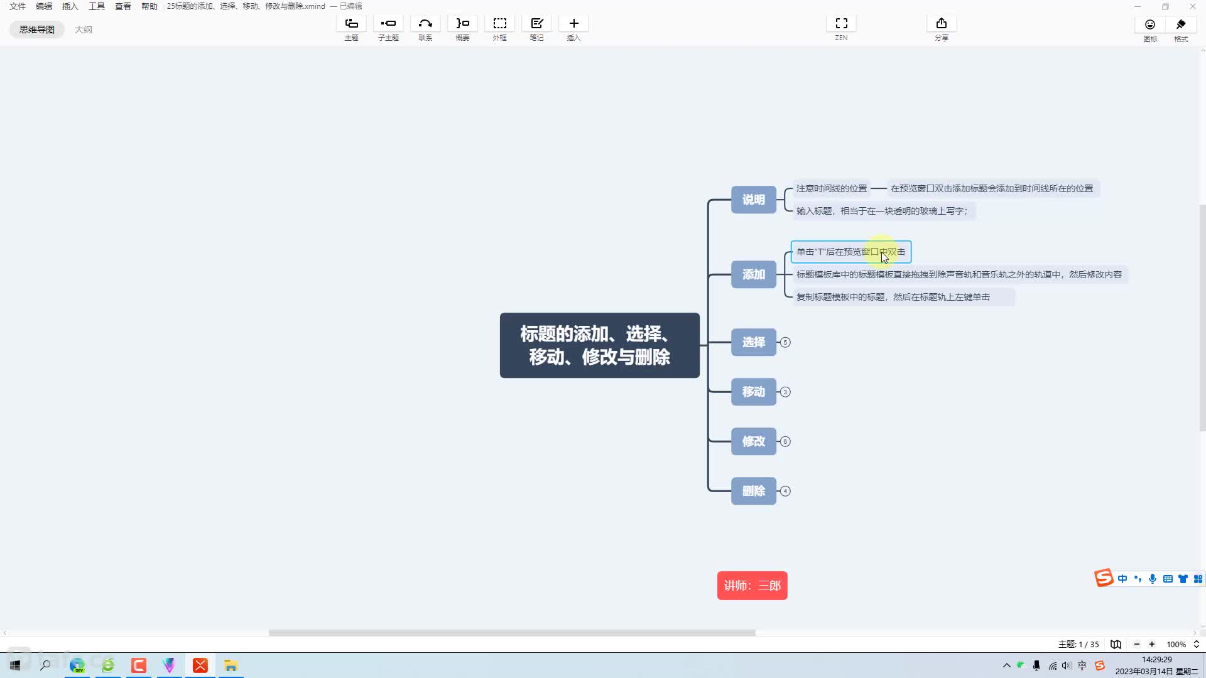Insert a 概要 summary bracket
The width and height of the screenshot is (1206, 678).
pyautogui.click(x=462, y=24)
